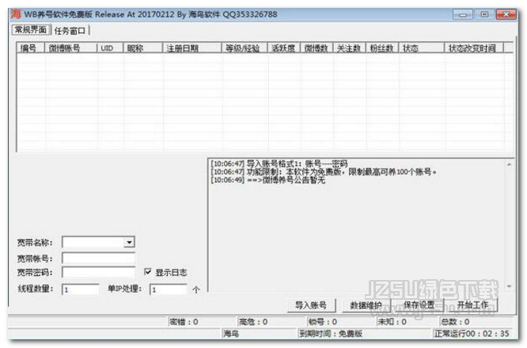The width and height of the screenshot is (527, 348).
Task: Expand the 宽带名称 dropdown
Action: click(x=130, y=242)
